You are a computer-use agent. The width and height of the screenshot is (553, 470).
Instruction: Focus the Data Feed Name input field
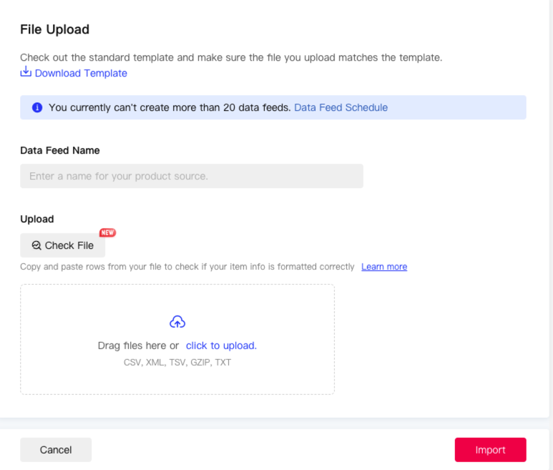[192, 176]
